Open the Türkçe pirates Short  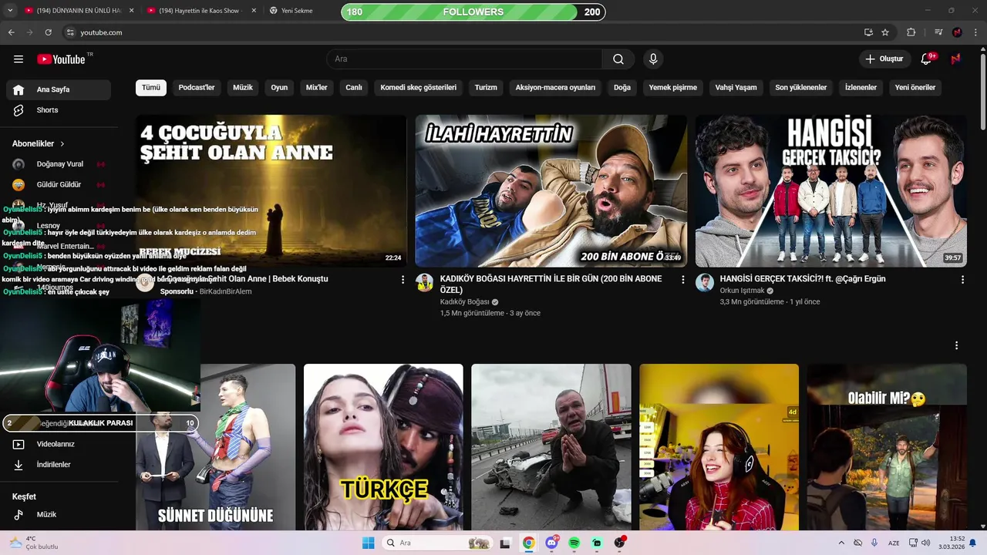383,447
